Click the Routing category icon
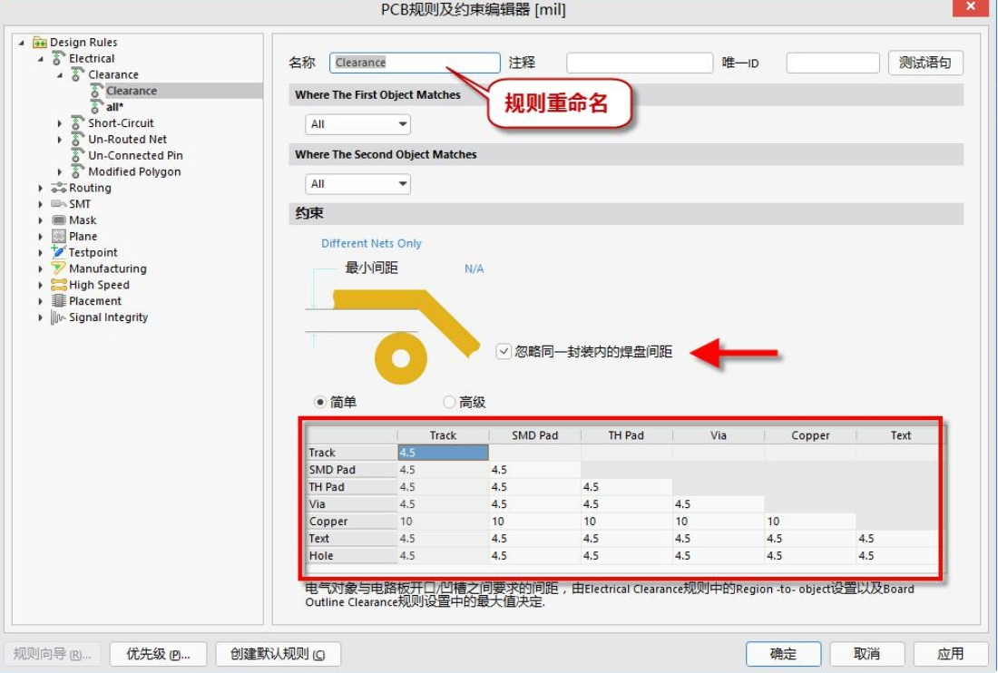The height and width of the screenshot is (673, 998). [x=59, y=188]
